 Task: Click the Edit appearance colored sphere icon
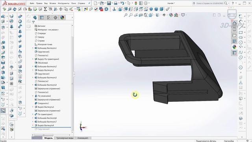point(171,15)
